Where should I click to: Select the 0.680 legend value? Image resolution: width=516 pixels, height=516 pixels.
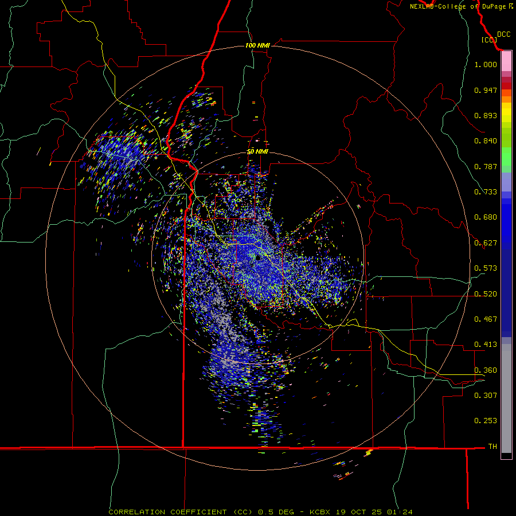[486, 217]
